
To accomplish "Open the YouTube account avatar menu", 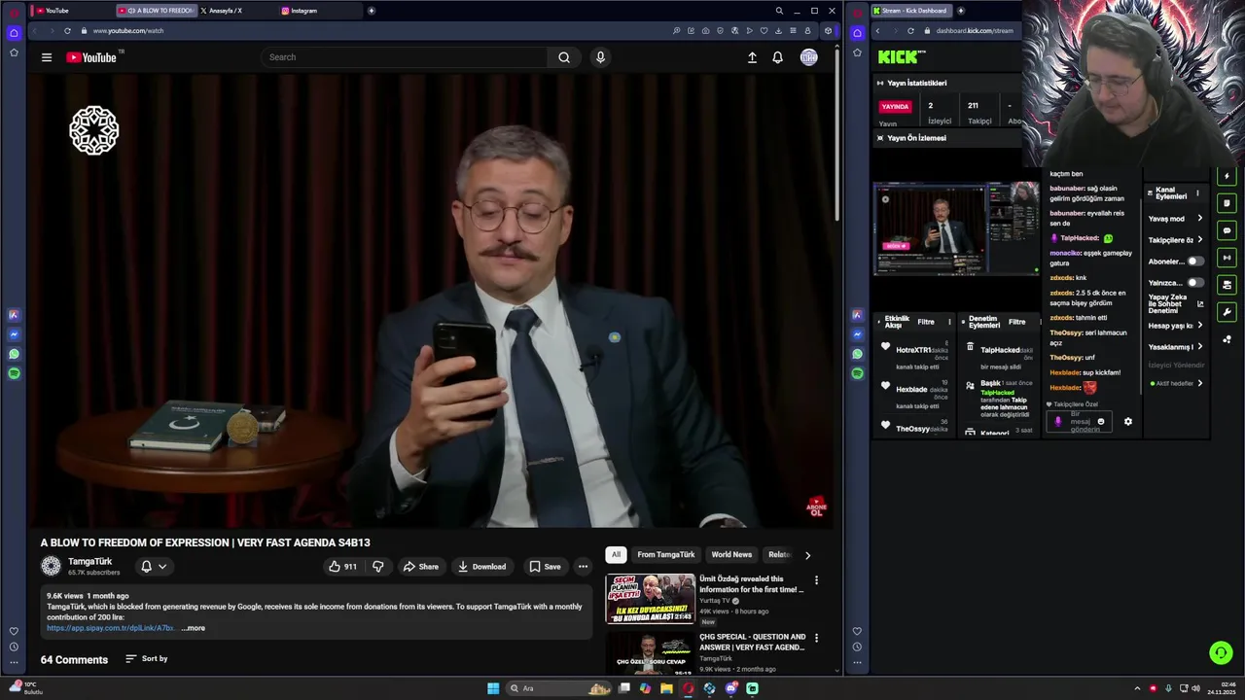I will click(x=808, y=57).
